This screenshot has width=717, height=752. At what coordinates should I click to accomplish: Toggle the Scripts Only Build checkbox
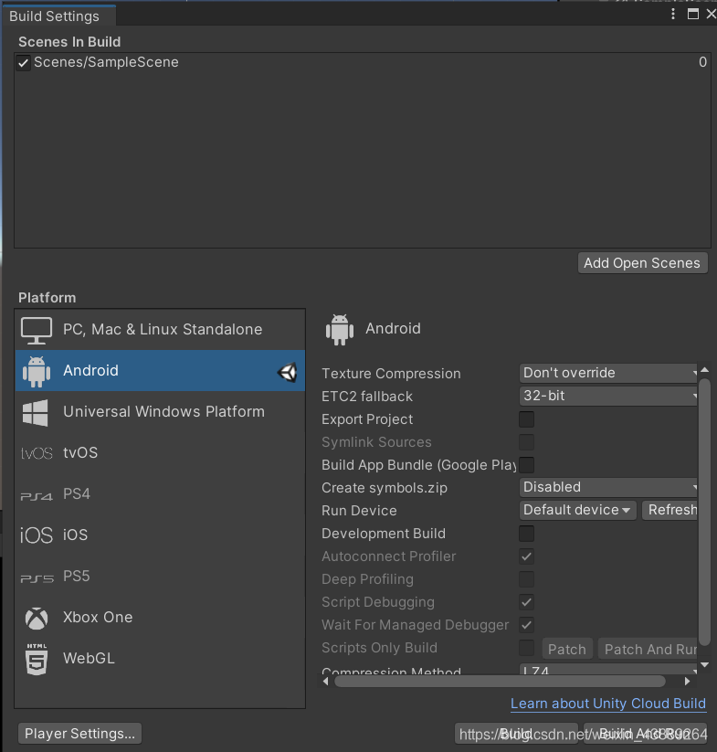(x=526, y=648)
